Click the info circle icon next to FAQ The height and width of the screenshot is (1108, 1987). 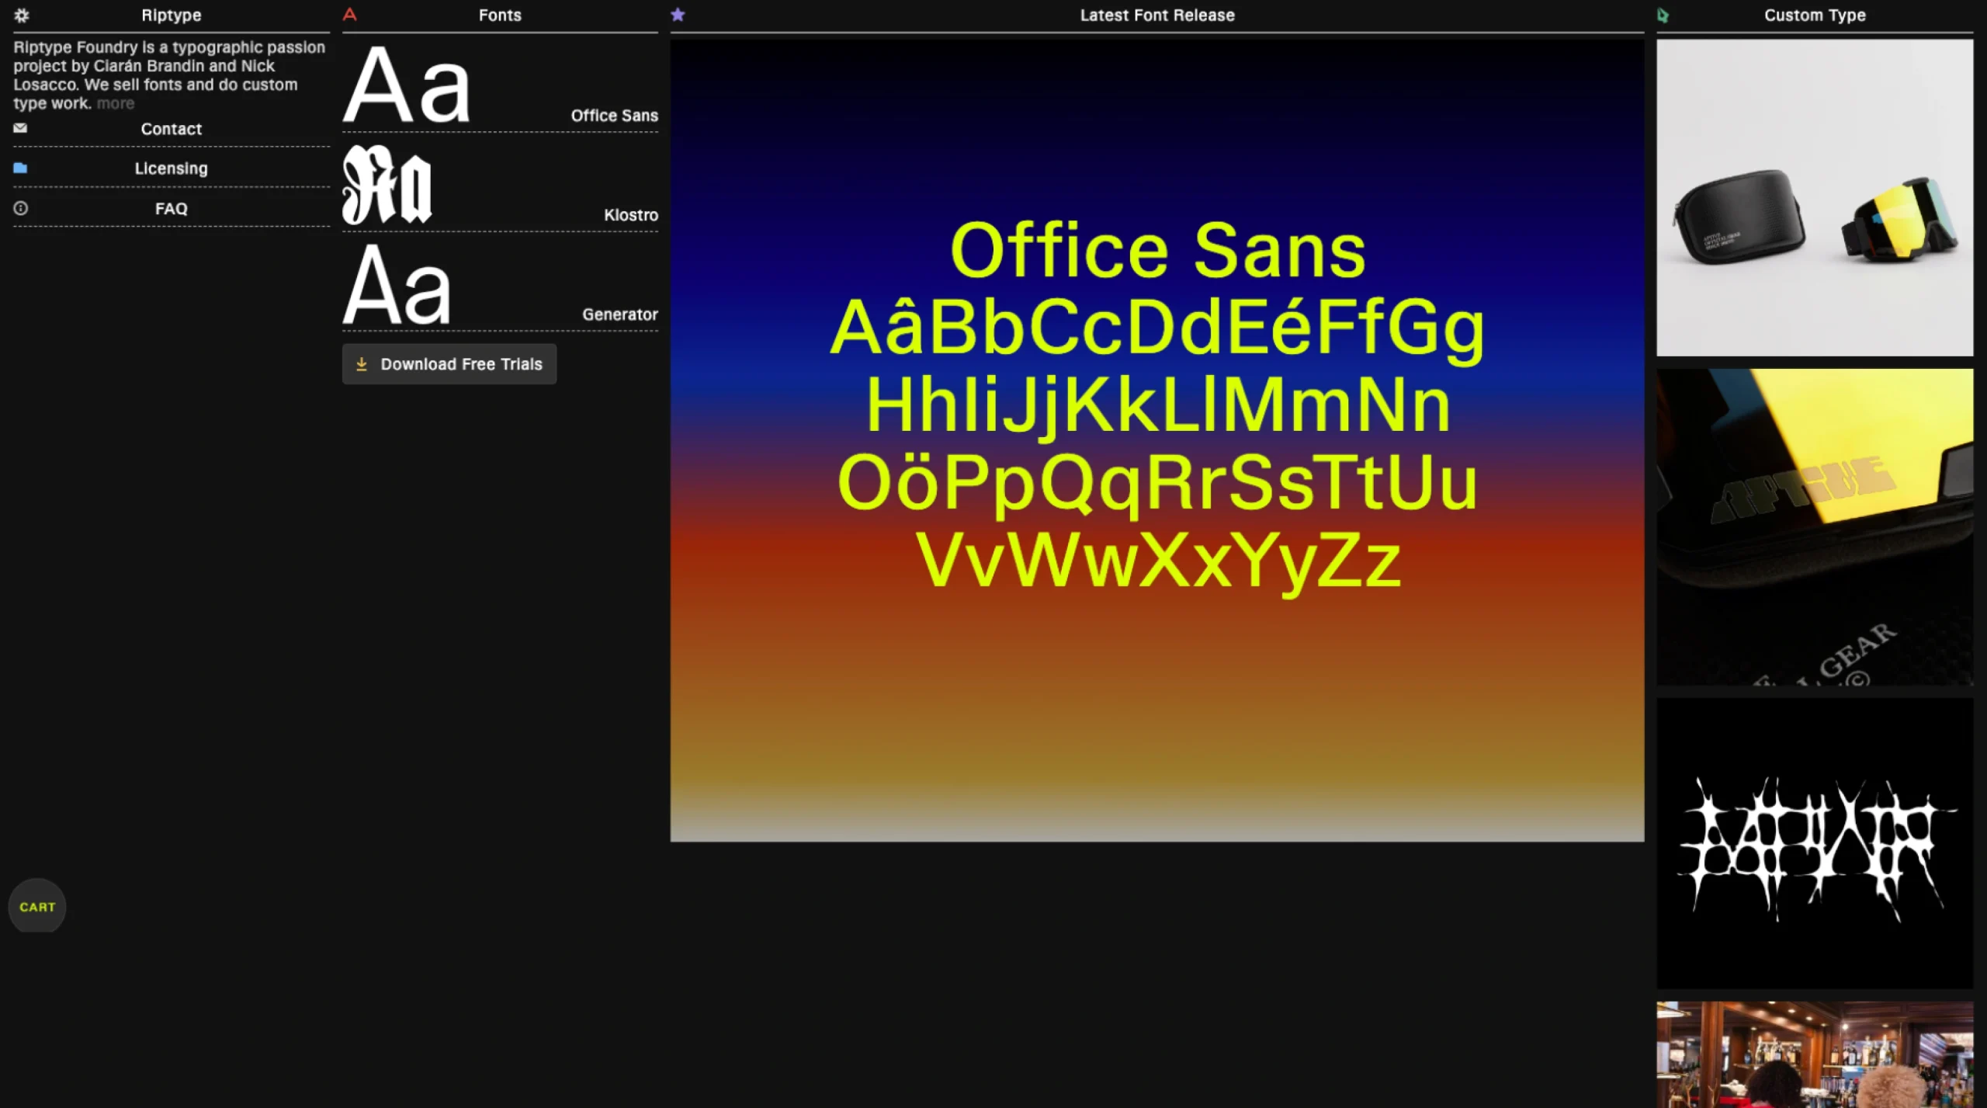(x=21, y=208)
